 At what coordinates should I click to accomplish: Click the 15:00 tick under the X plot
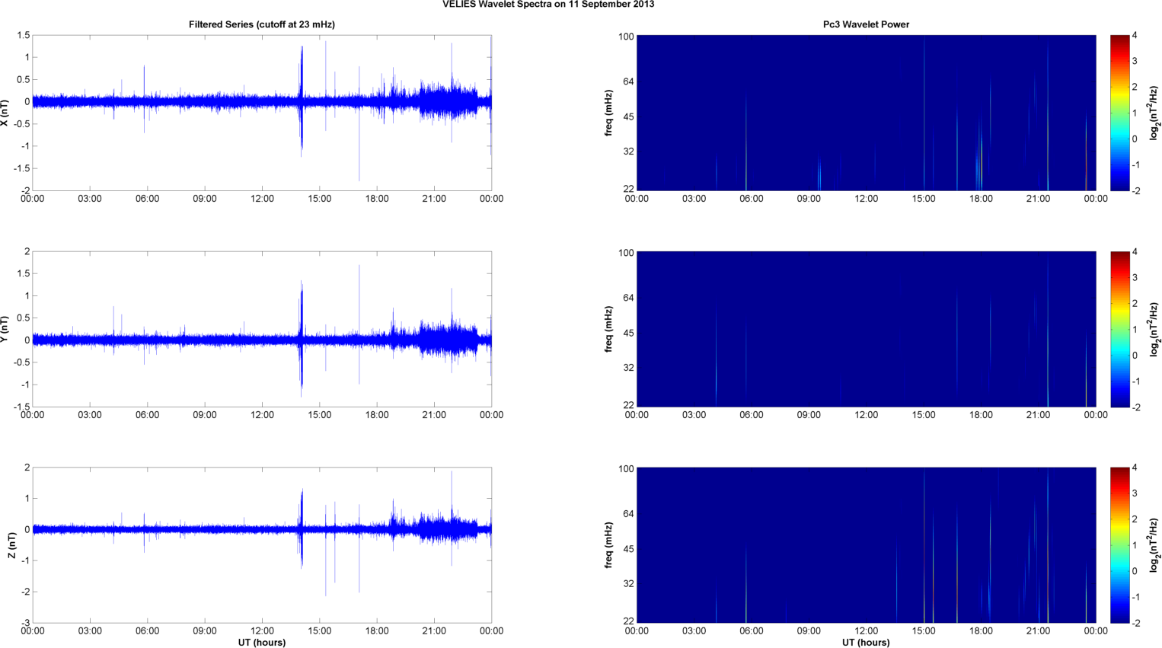(x=319, y=199)
